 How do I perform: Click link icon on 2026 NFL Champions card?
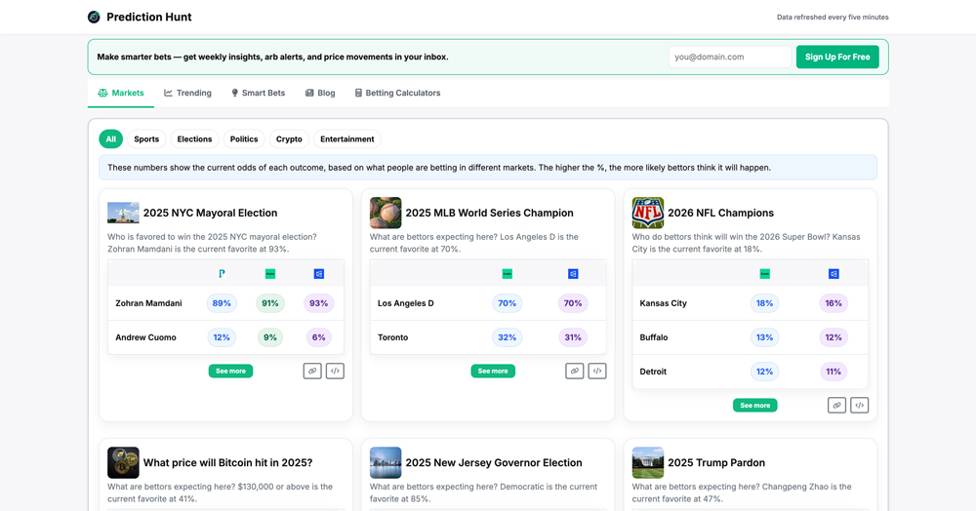click(836, 405)
